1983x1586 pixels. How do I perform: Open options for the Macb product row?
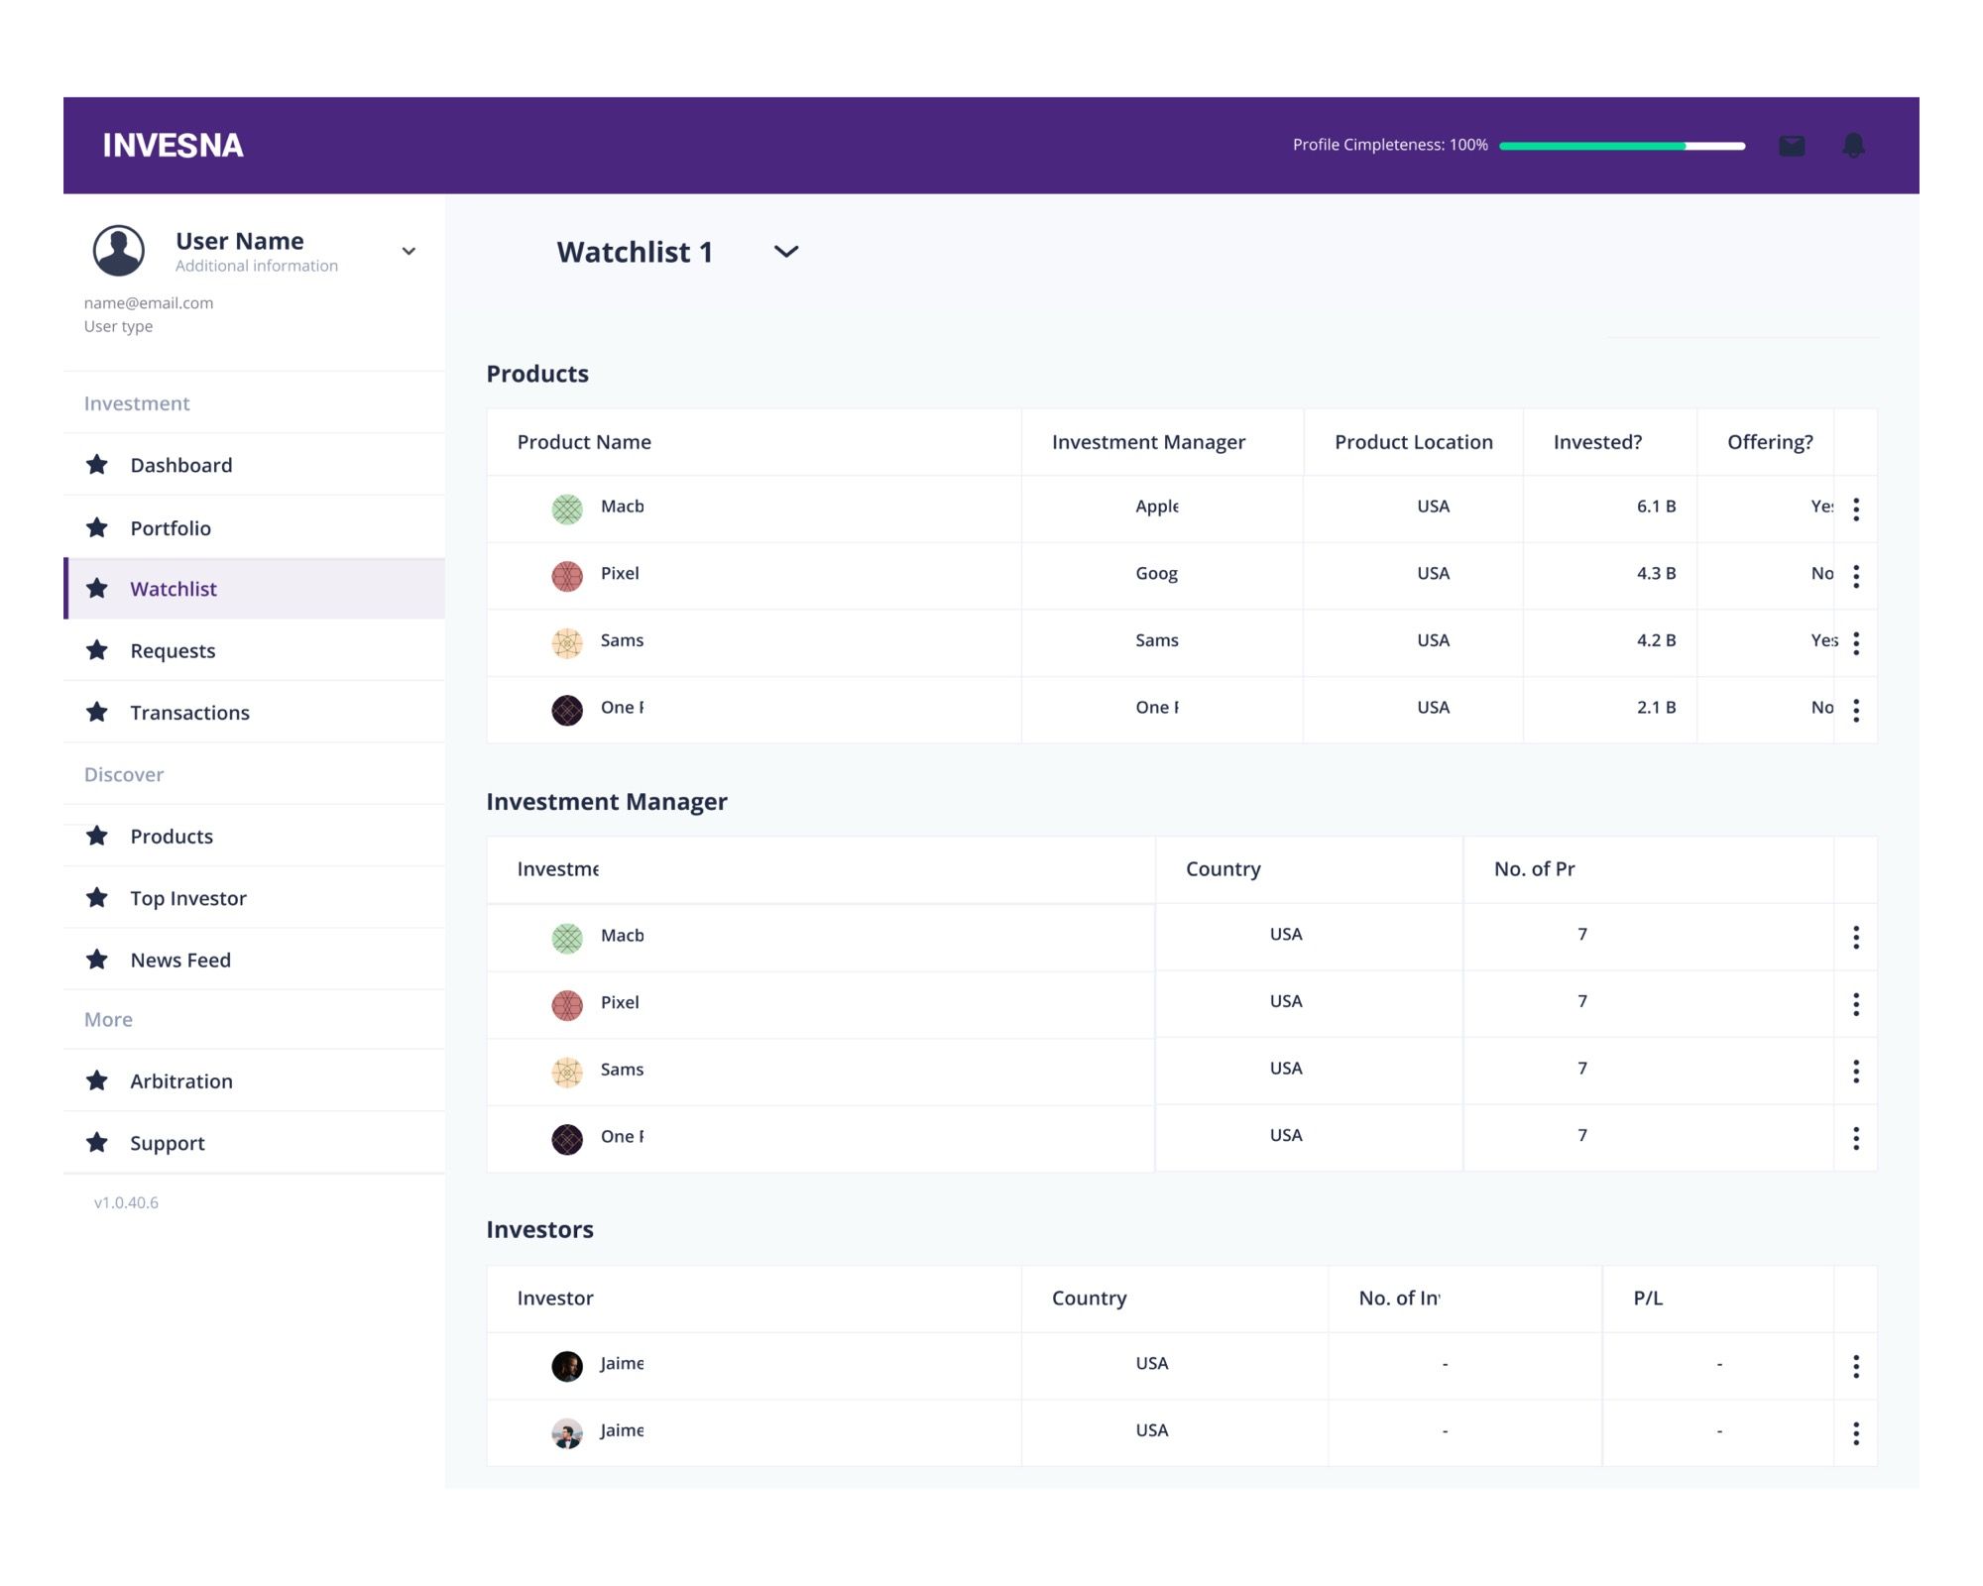1856,509
